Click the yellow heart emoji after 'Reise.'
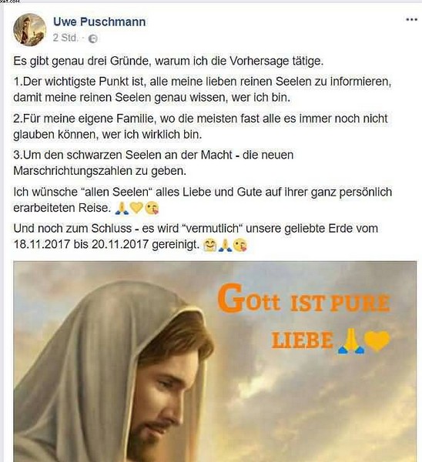 pos(136,208)
